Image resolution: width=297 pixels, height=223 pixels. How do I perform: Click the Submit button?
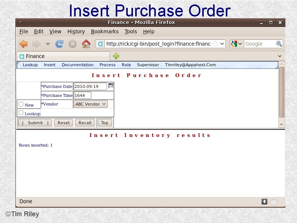tap(35, 123)
